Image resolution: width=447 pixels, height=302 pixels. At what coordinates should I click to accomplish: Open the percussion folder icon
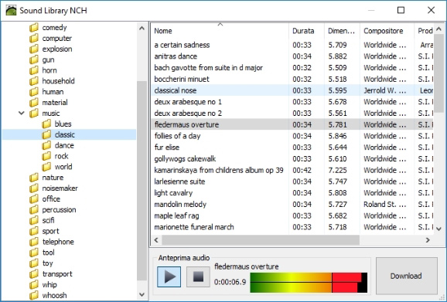[x=34, y=210]
